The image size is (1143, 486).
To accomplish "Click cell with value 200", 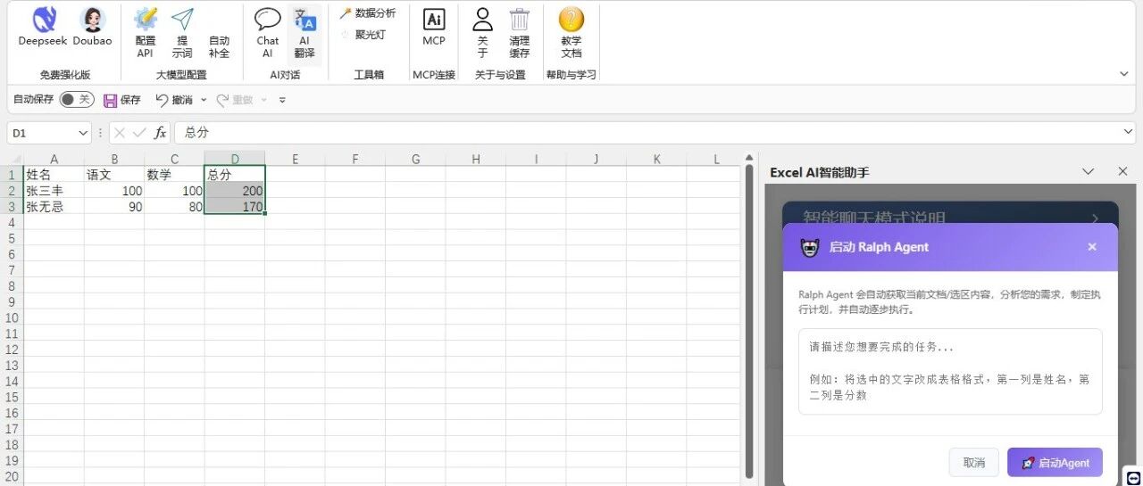I will [x=235, y=191].
